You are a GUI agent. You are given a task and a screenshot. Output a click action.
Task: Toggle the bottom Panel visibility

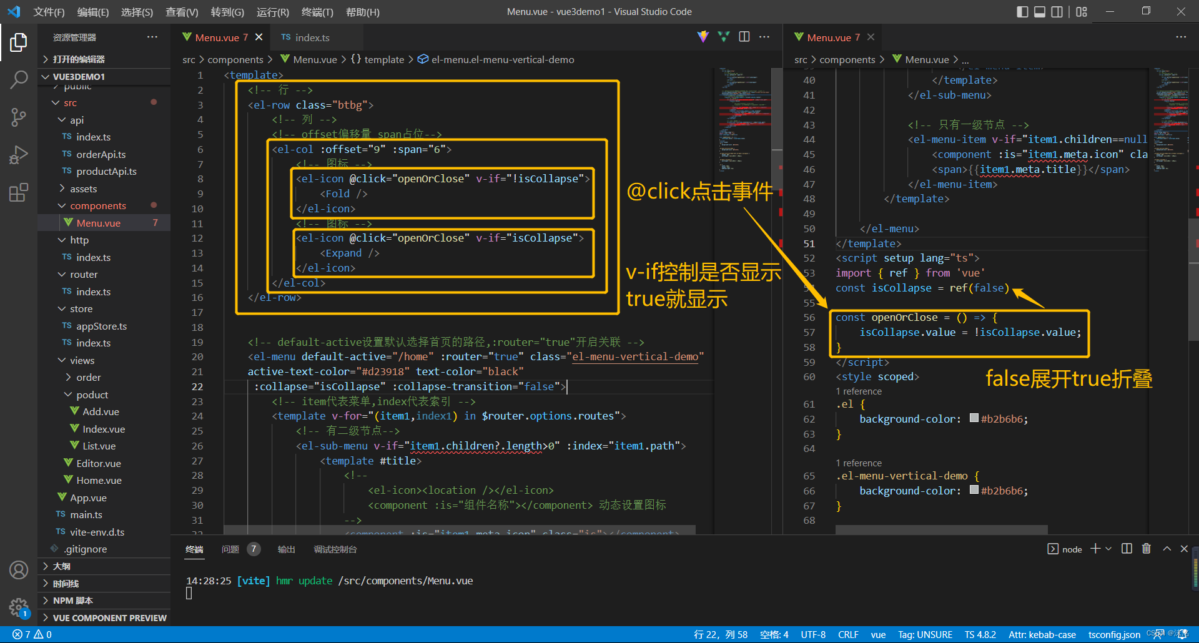pyautogui.click(x=1039, y=11)
